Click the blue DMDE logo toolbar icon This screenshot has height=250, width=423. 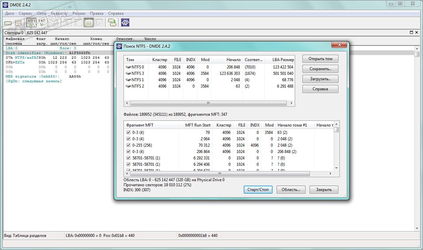point(125,22)
